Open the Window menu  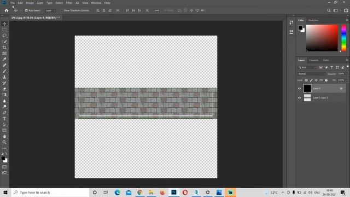click(96, 3)
